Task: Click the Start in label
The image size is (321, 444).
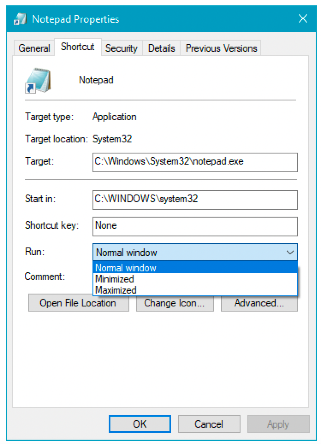Action: pos(40,199)
